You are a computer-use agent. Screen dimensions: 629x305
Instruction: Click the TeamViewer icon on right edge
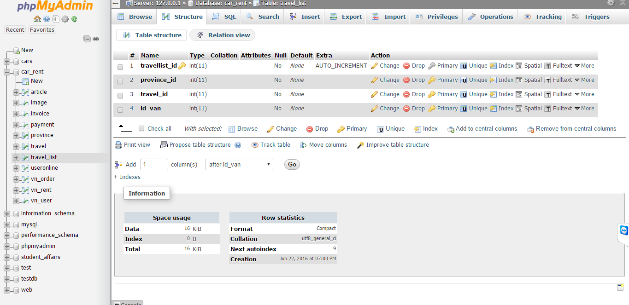(624, 230)
